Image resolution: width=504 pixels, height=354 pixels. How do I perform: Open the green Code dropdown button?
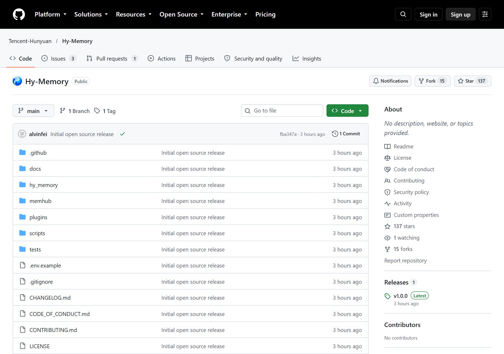[x=347, y=111]
